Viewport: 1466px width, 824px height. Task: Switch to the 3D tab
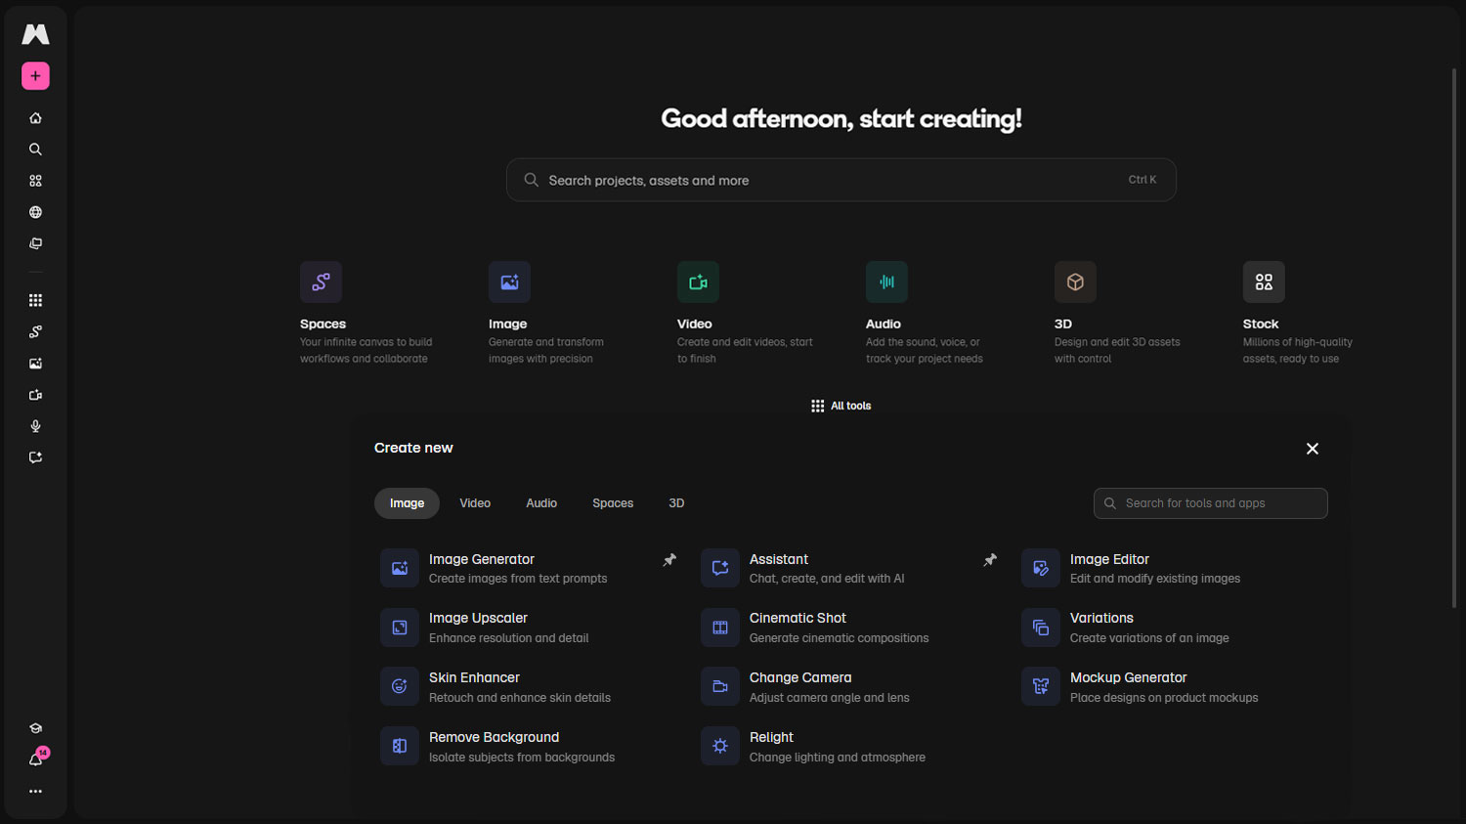(x=676, y=503)
